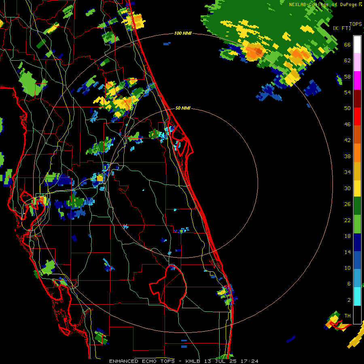Select the dark orange legend swatch above 46
Viewport: 364px width, 364px height.
click(357, 134)
